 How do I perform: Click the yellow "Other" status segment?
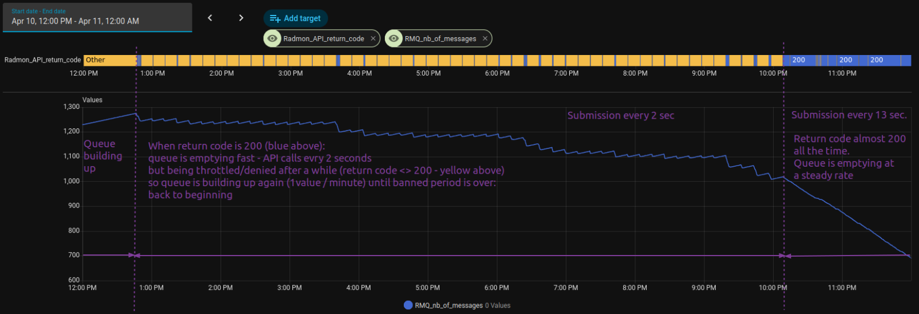(x=109, y=60)
